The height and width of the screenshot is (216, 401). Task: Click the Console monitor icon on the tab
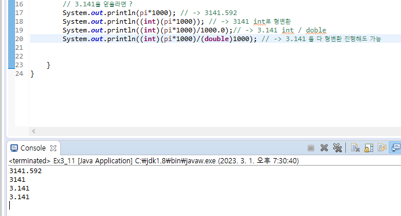[14, 148]
